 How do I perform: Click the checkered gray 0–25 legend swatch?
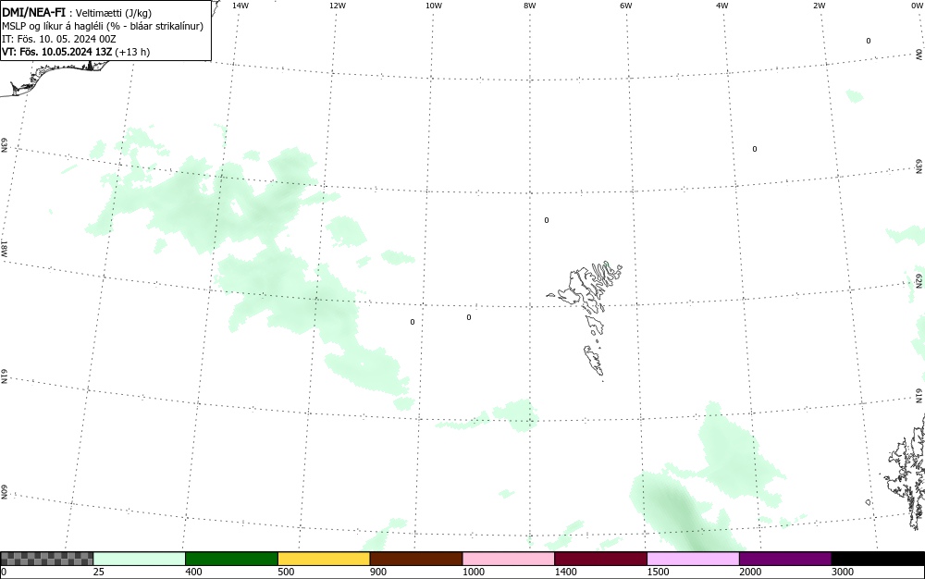click(x=46, y=559)
